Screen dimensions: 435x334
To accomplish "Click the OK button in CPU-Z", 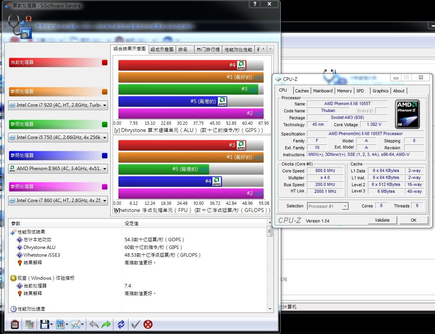I will (x=413, y=220).
